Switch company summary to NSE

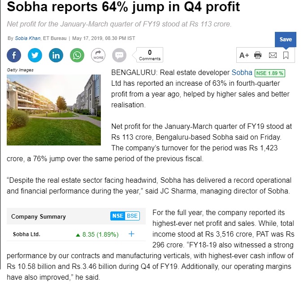point(117,216)
